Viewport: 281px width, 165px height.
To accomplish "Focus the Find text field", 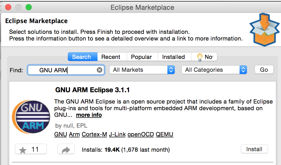I will (x=66, y=70).
